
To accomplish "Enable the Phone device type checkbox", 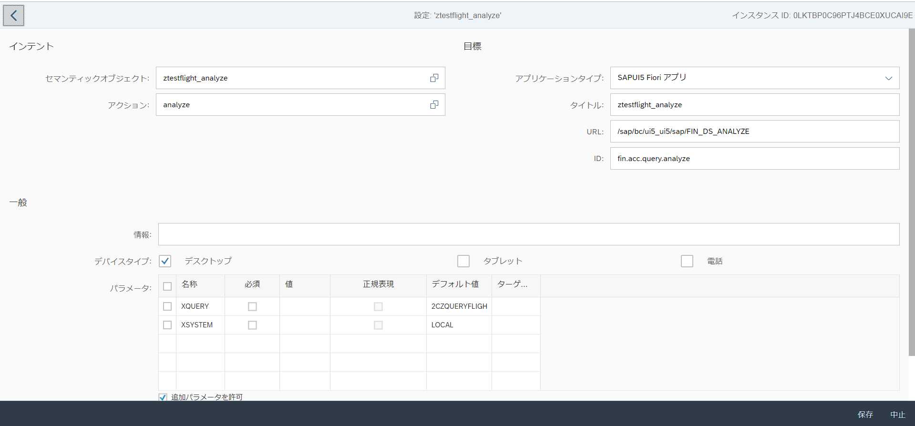I will tap(687, 261).
